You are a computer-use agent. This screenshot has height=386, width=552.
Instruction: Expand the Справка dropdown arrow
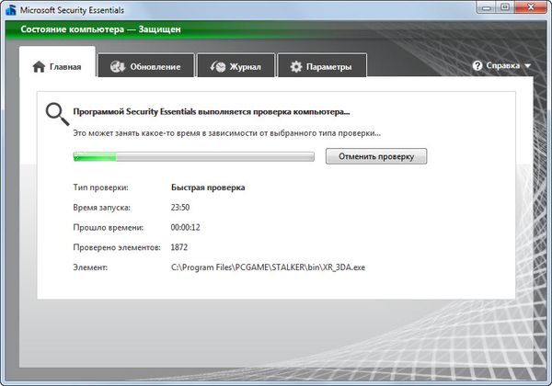pyautogui.click(x=527, y=66)
